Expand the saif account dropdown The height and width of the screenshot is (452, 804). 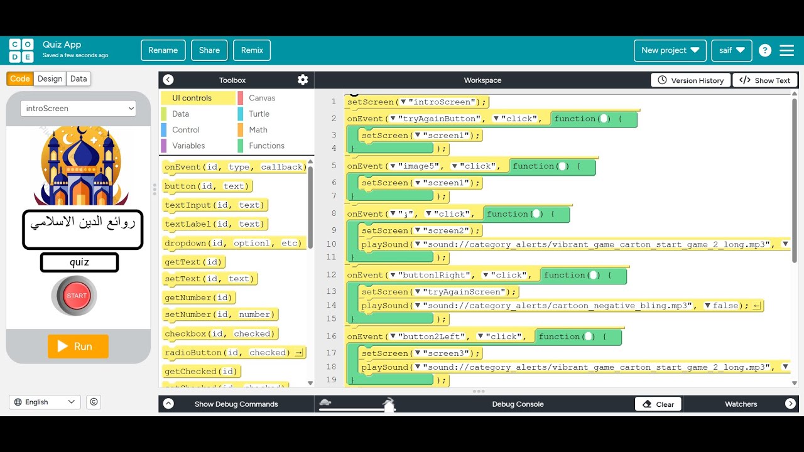tap(732, 50)
